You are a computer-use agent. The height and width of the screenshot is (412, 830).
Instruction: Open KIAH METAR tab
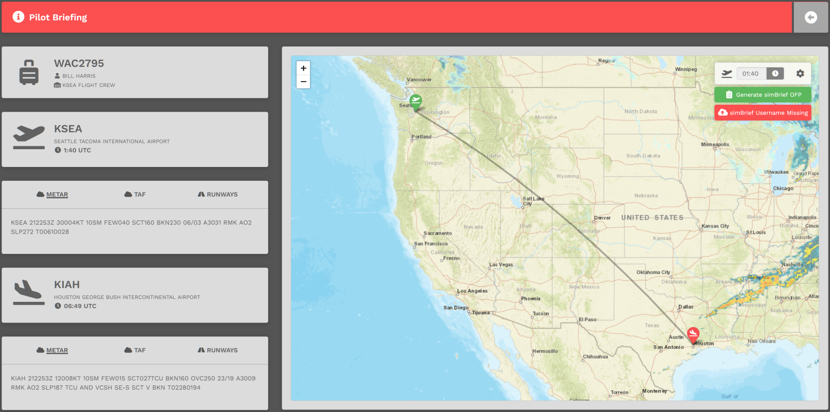pos(52,350)
